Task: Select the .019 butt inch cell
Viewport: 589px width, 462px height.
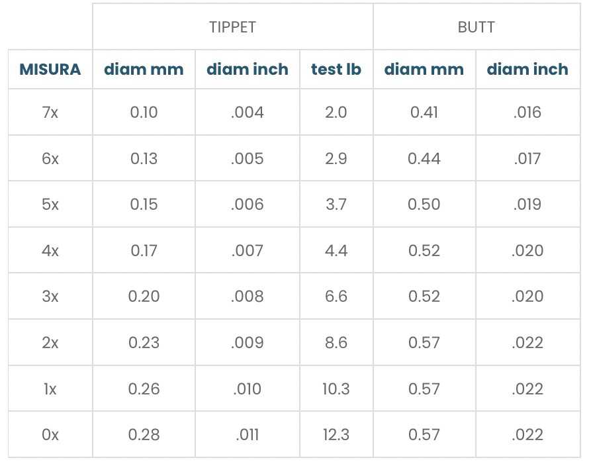Action: [527, 205]
